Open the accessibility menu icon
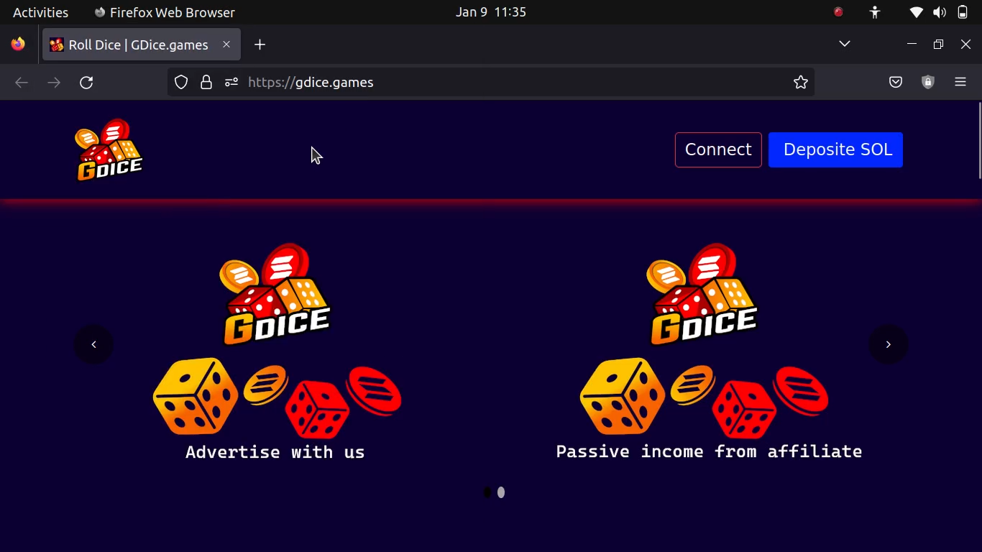This screenshot has width=982, height=552. tap(875, 12)
